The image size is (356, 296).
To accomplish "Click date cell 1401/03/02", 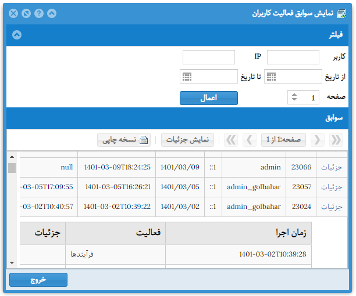I will [180, 207].
